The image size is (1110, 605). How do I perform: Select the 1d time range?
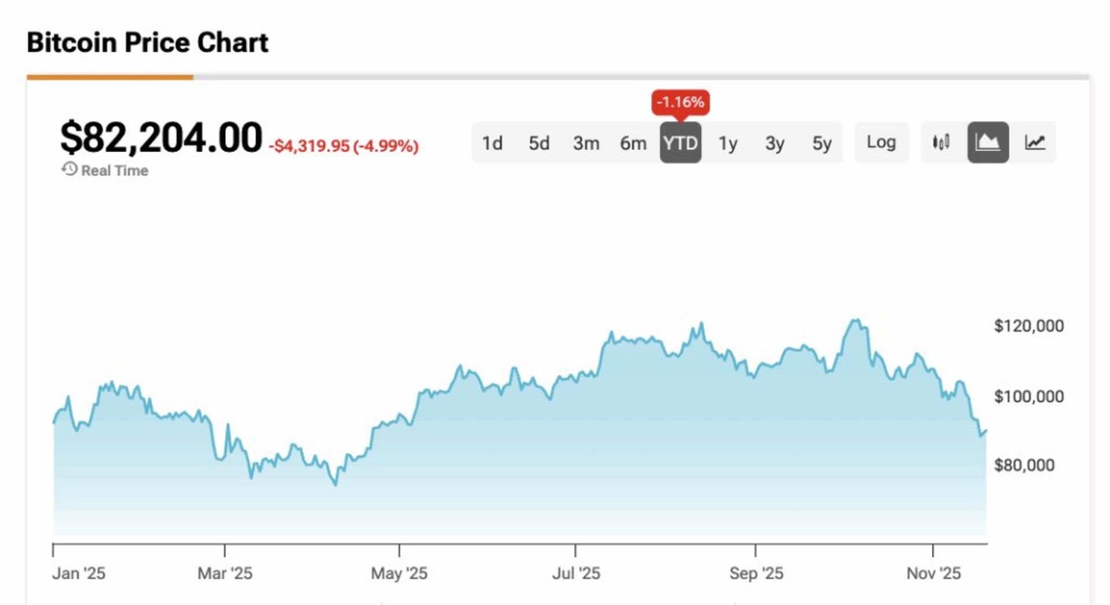[x=492, y=143]
